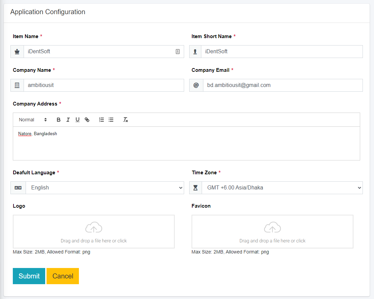Apply bullet list in address editor

(111, 120)
